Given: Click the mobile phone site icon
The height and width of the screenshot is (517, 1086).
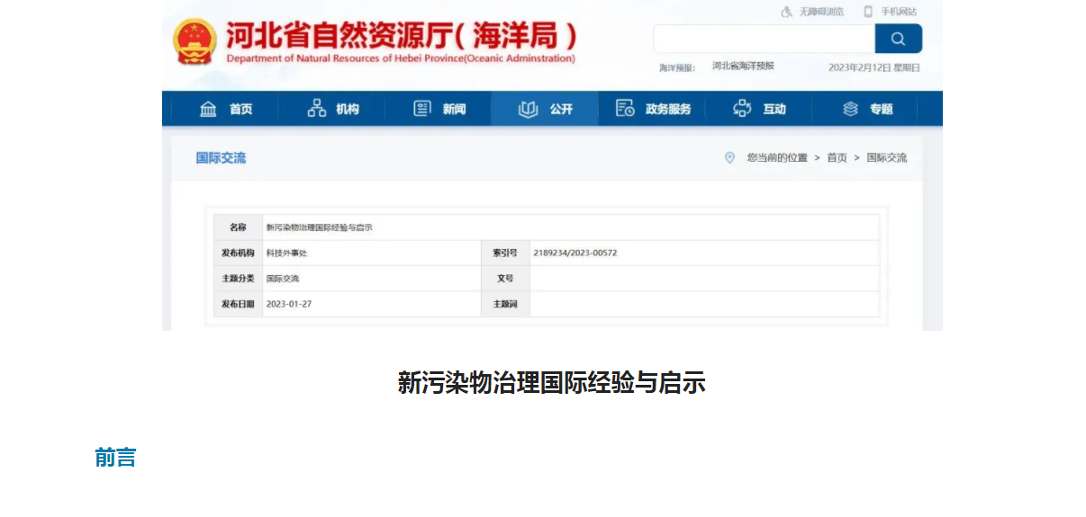Looking at the screenshot, I should click(x=868, y=12).
